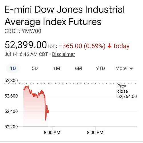Click the red down arrow change icon

(109, 46)
